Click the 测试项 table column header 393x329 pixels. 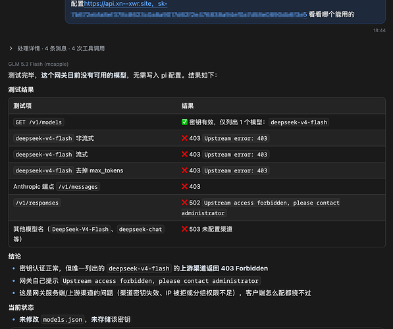click(x=22, y=106)
